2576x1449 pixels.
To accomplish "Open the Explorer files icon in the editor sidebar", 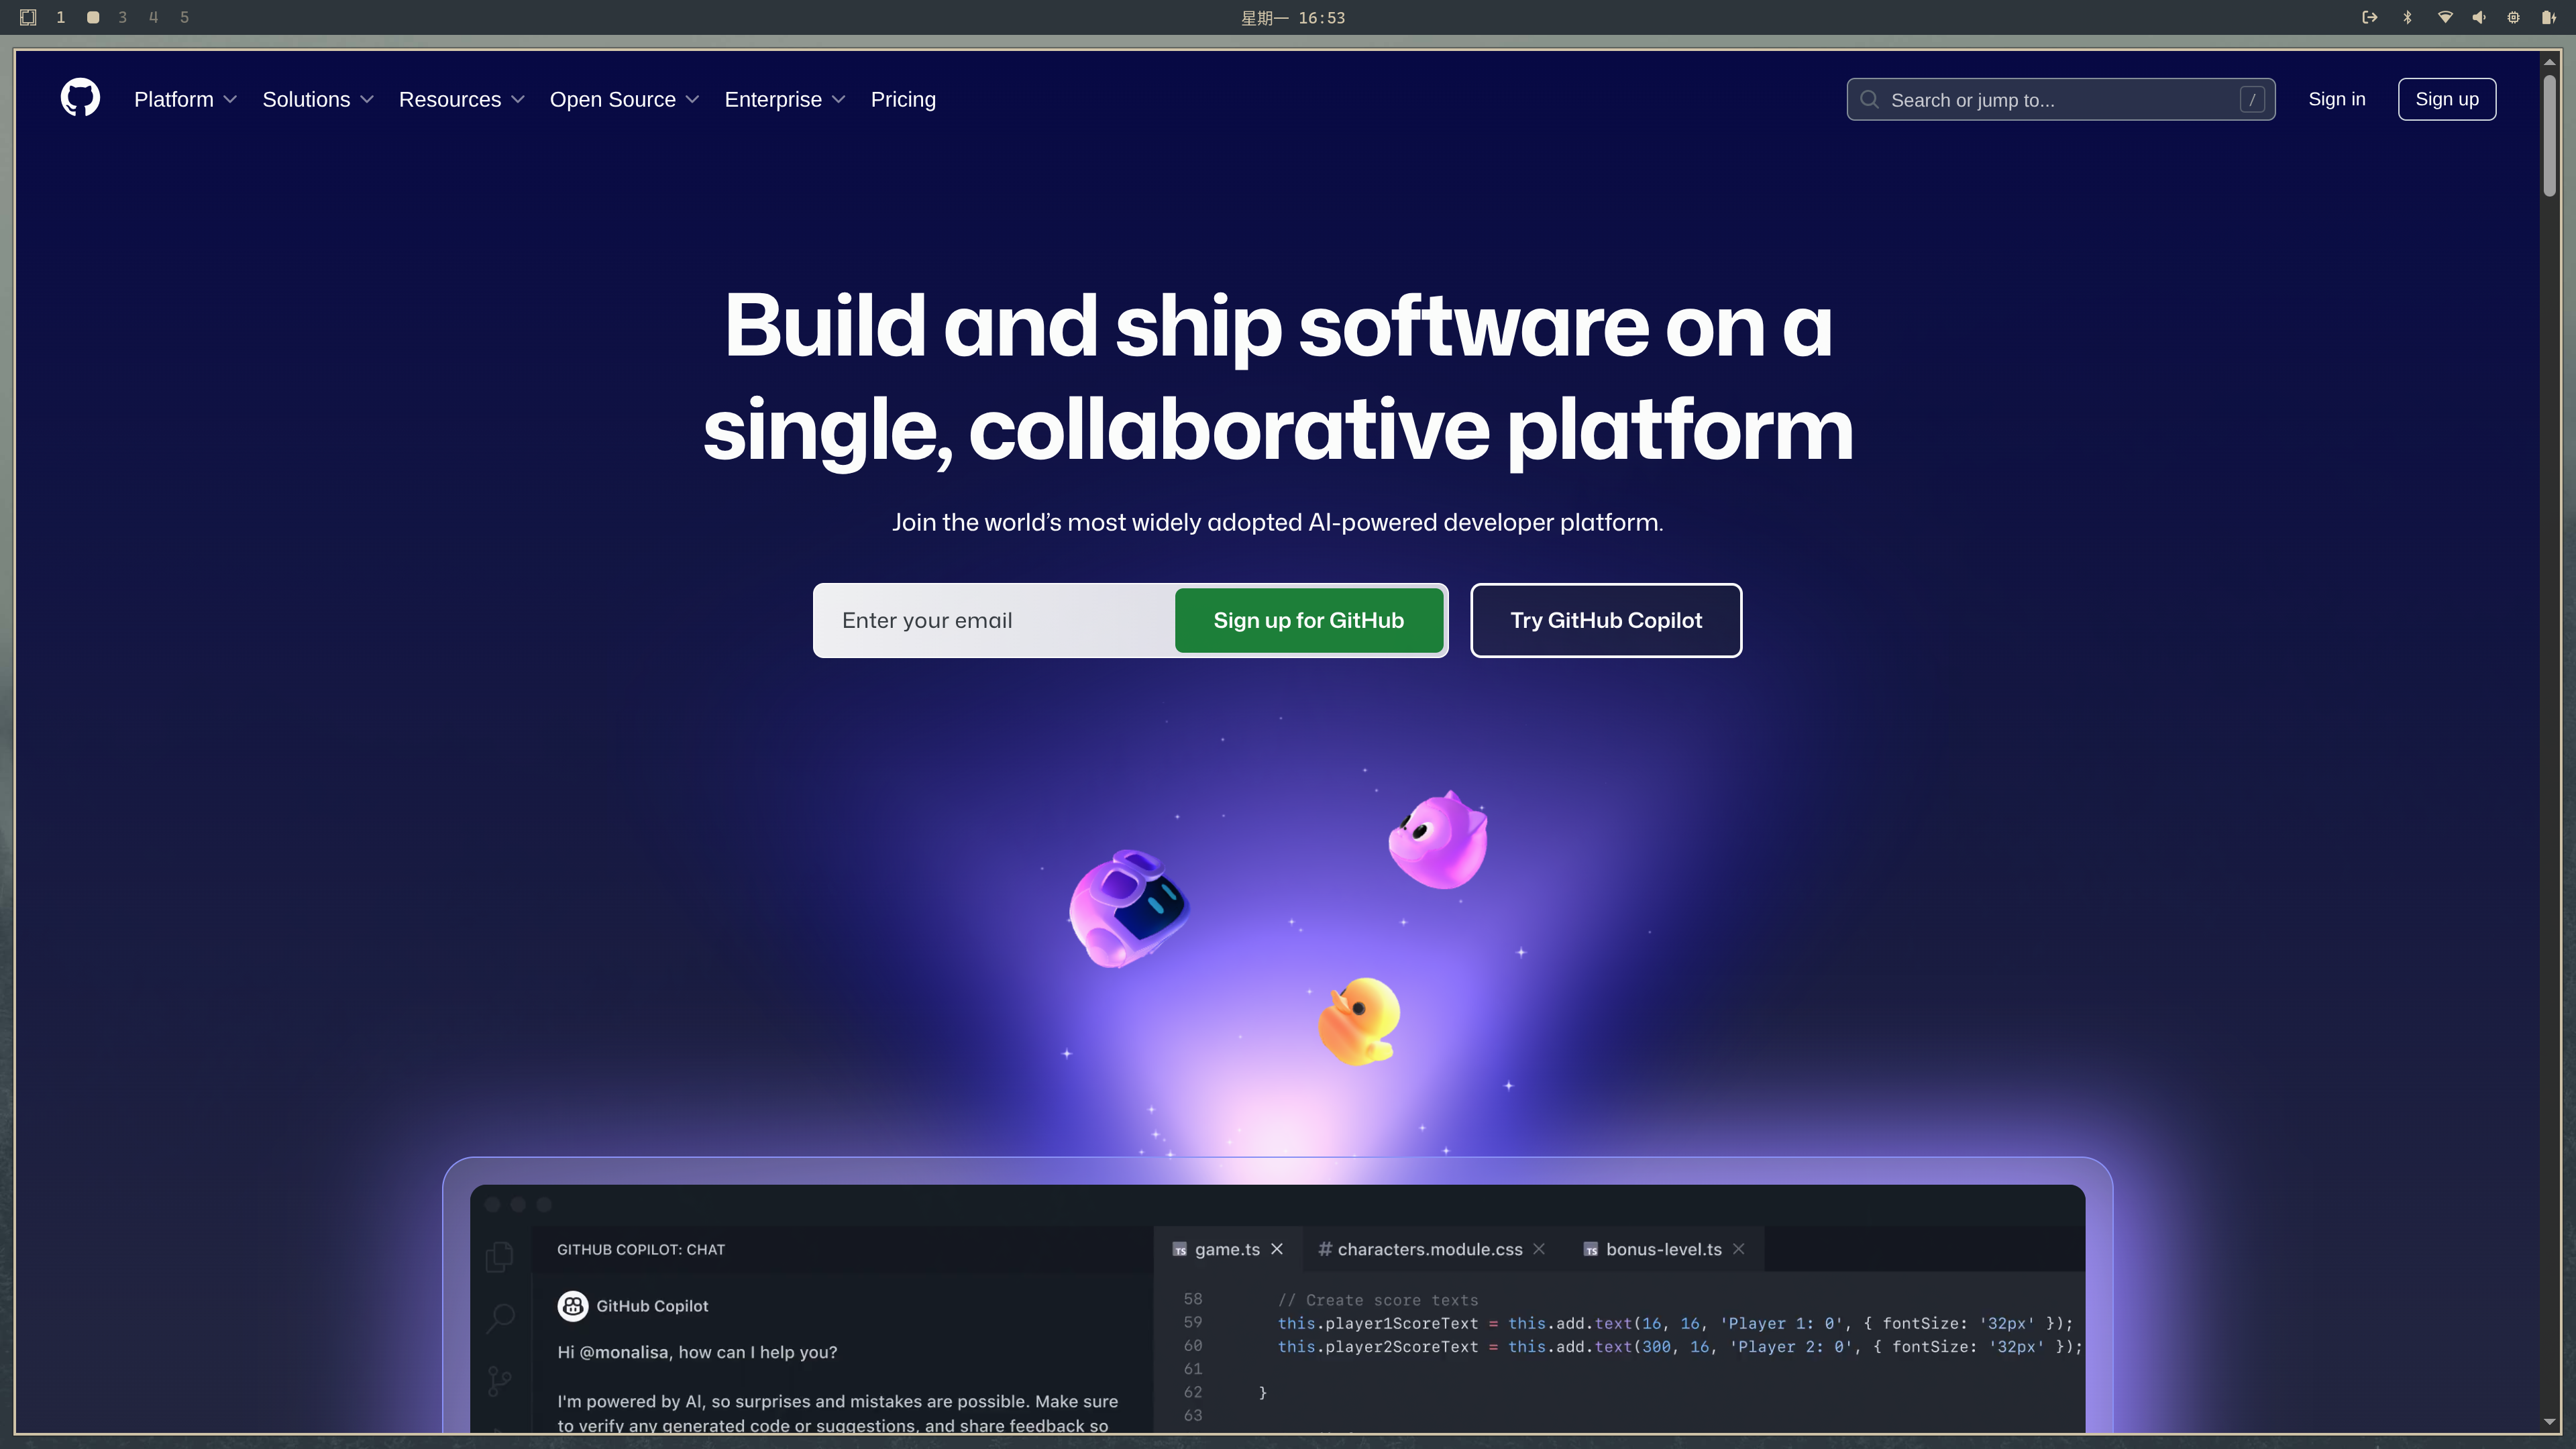I will (500, 1256).
